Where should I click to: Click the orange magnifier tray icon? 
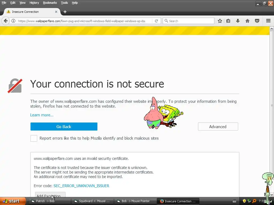tap(254, 201)
